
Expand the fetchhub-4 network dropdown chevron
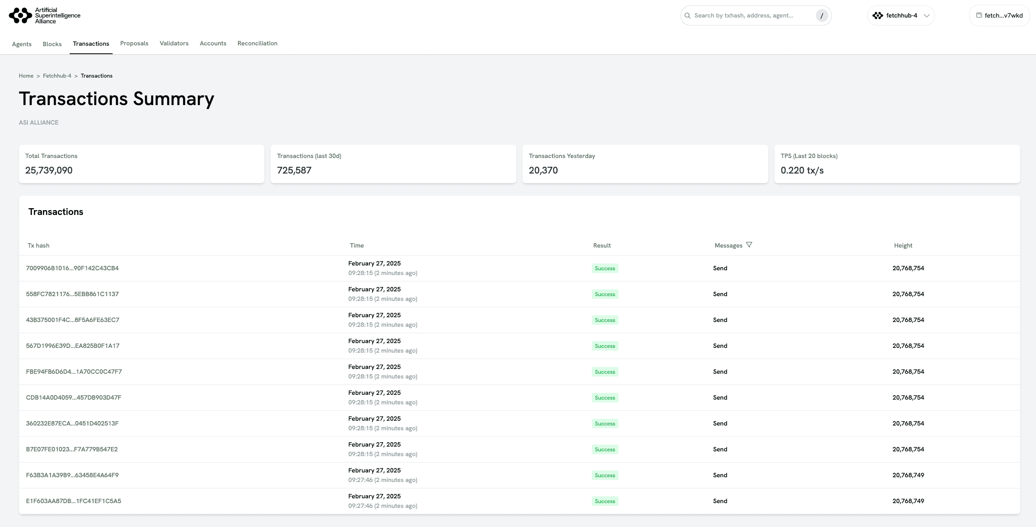(x=927, y=16)
